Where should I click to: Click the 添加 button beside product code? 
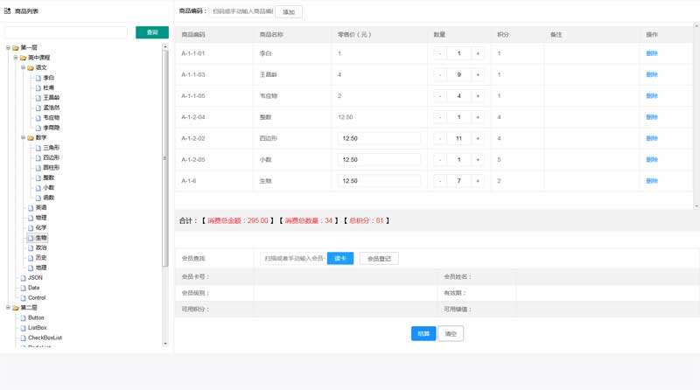[x=289, y=12]
